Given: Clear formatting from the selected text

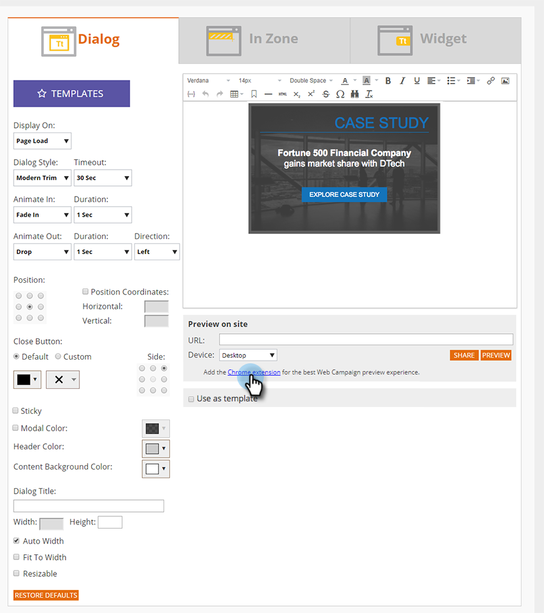Looking at the screenshot, I should [369, 94].
